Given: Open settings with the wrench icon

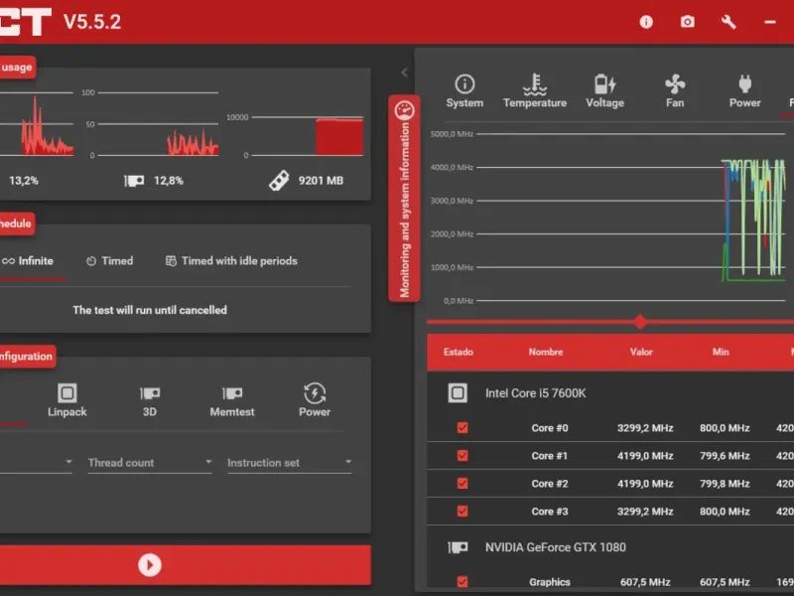Looking at the screenshot, I should point(728,22).
